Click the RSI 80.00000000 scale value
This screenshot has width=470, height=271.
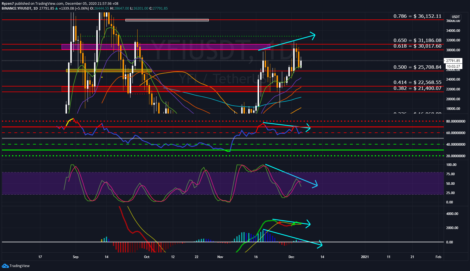tap(456, 121)
